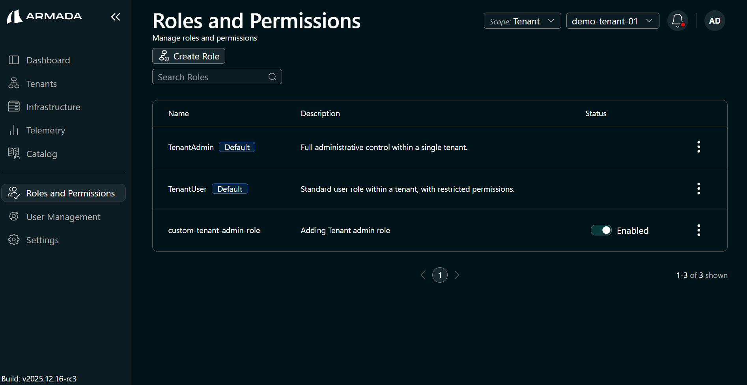The width and height of the screenshot is (747, 385).
Task: Expand the demo-tenant-01 tenant selector
Action: tap(612, 21)
